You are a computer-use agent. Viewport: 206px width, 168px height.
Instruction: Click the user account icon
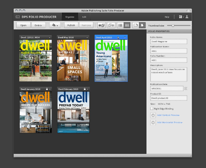pos(187,17)
